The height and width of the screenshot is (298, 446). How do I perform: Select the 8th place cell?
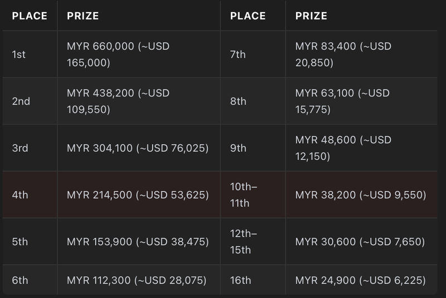coord(253,101)
